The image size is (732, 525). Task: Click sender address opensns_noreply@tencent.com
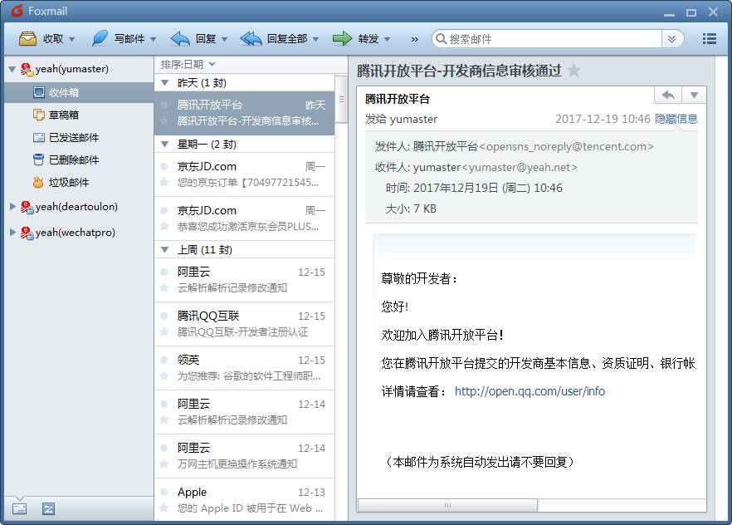coord(567,146)
